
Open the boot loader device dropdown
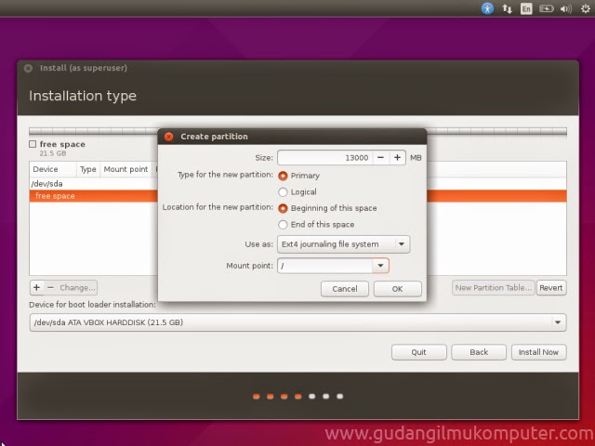[x=297, y=322]
